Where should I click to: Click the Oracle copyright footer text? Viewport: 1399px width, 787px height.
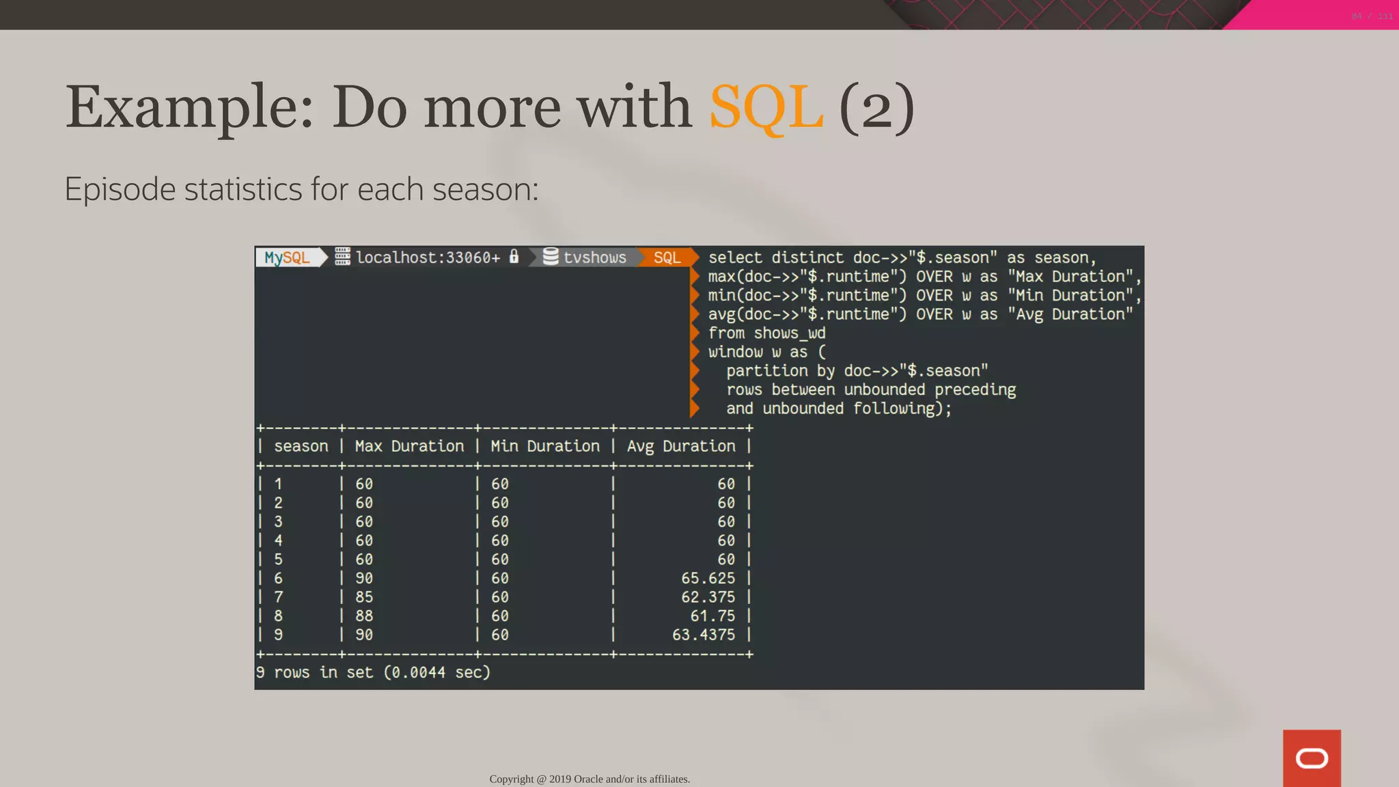coord(590,779)
